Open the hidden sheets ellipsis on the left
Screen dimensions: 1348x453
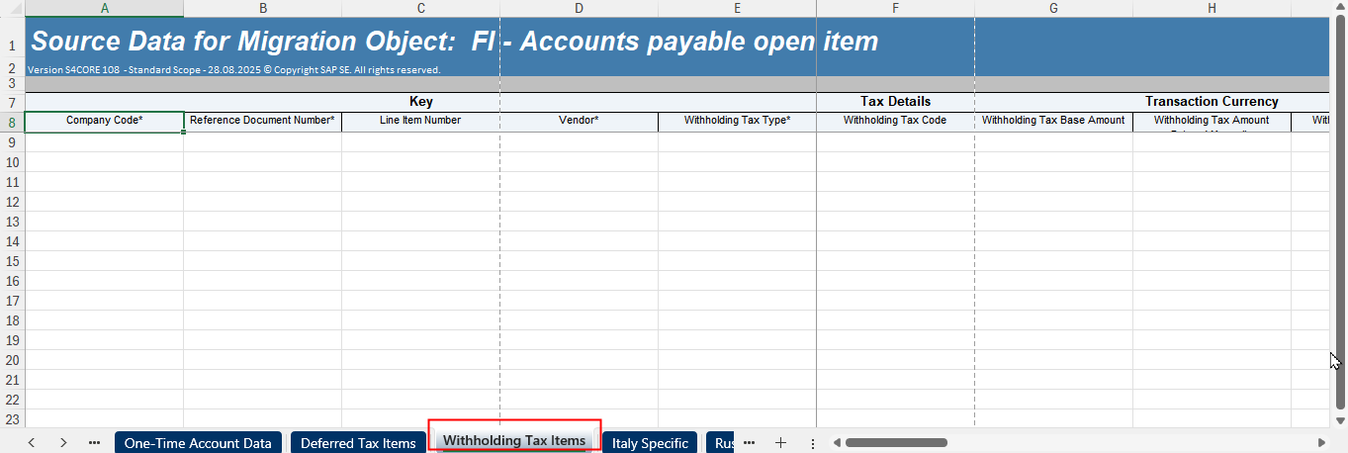95,442
